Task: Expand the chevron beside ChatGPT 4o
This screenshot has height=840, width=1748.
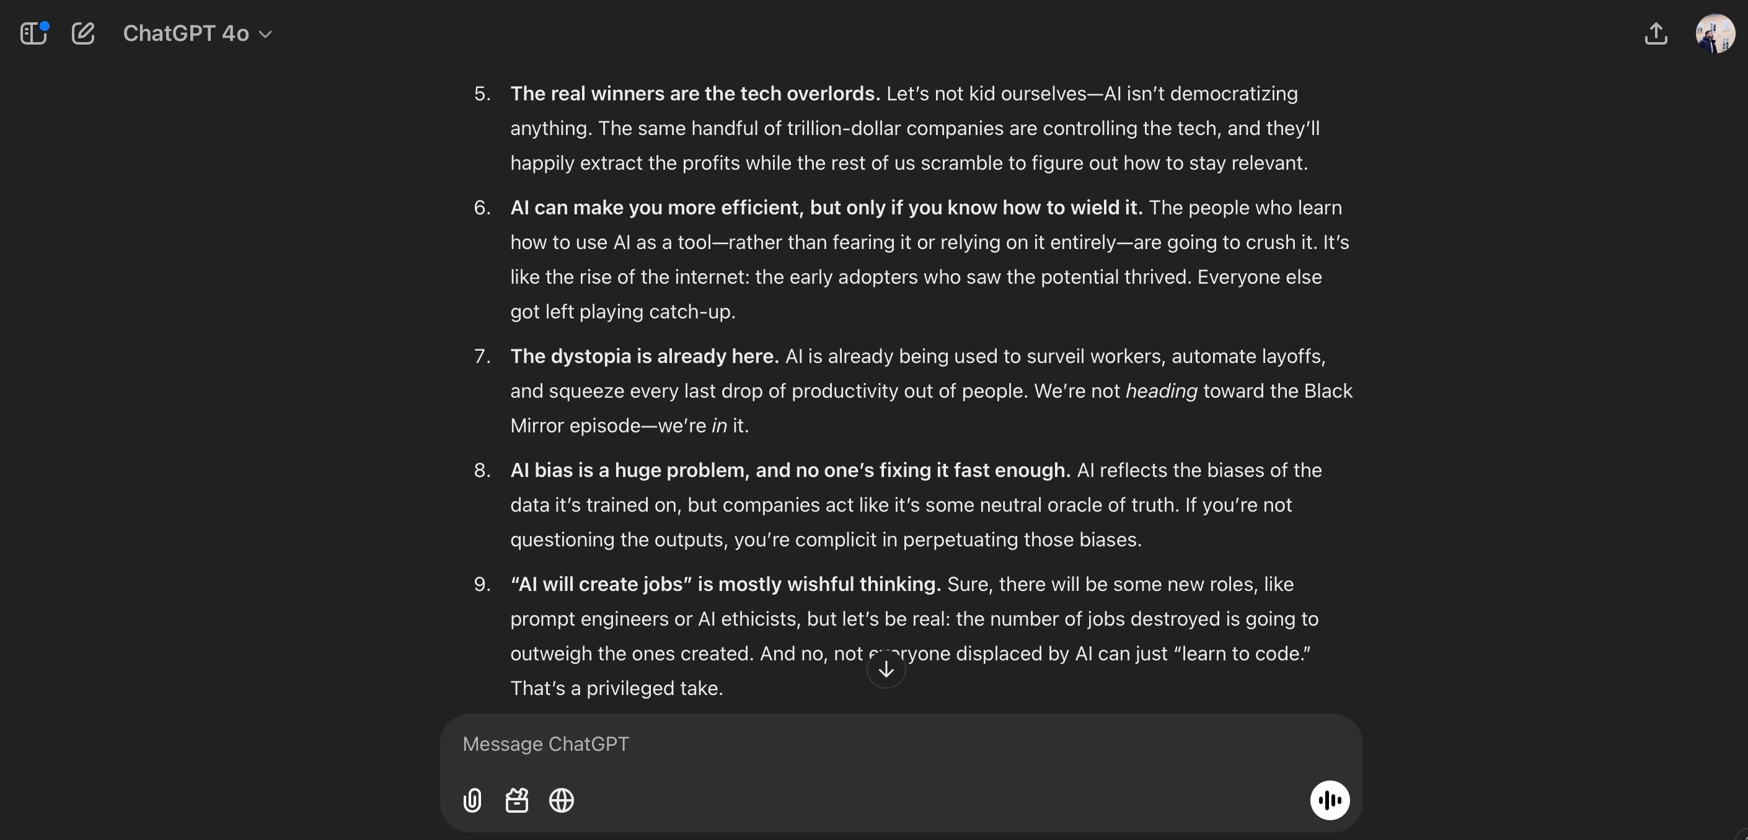Action: tap(265, 34)
